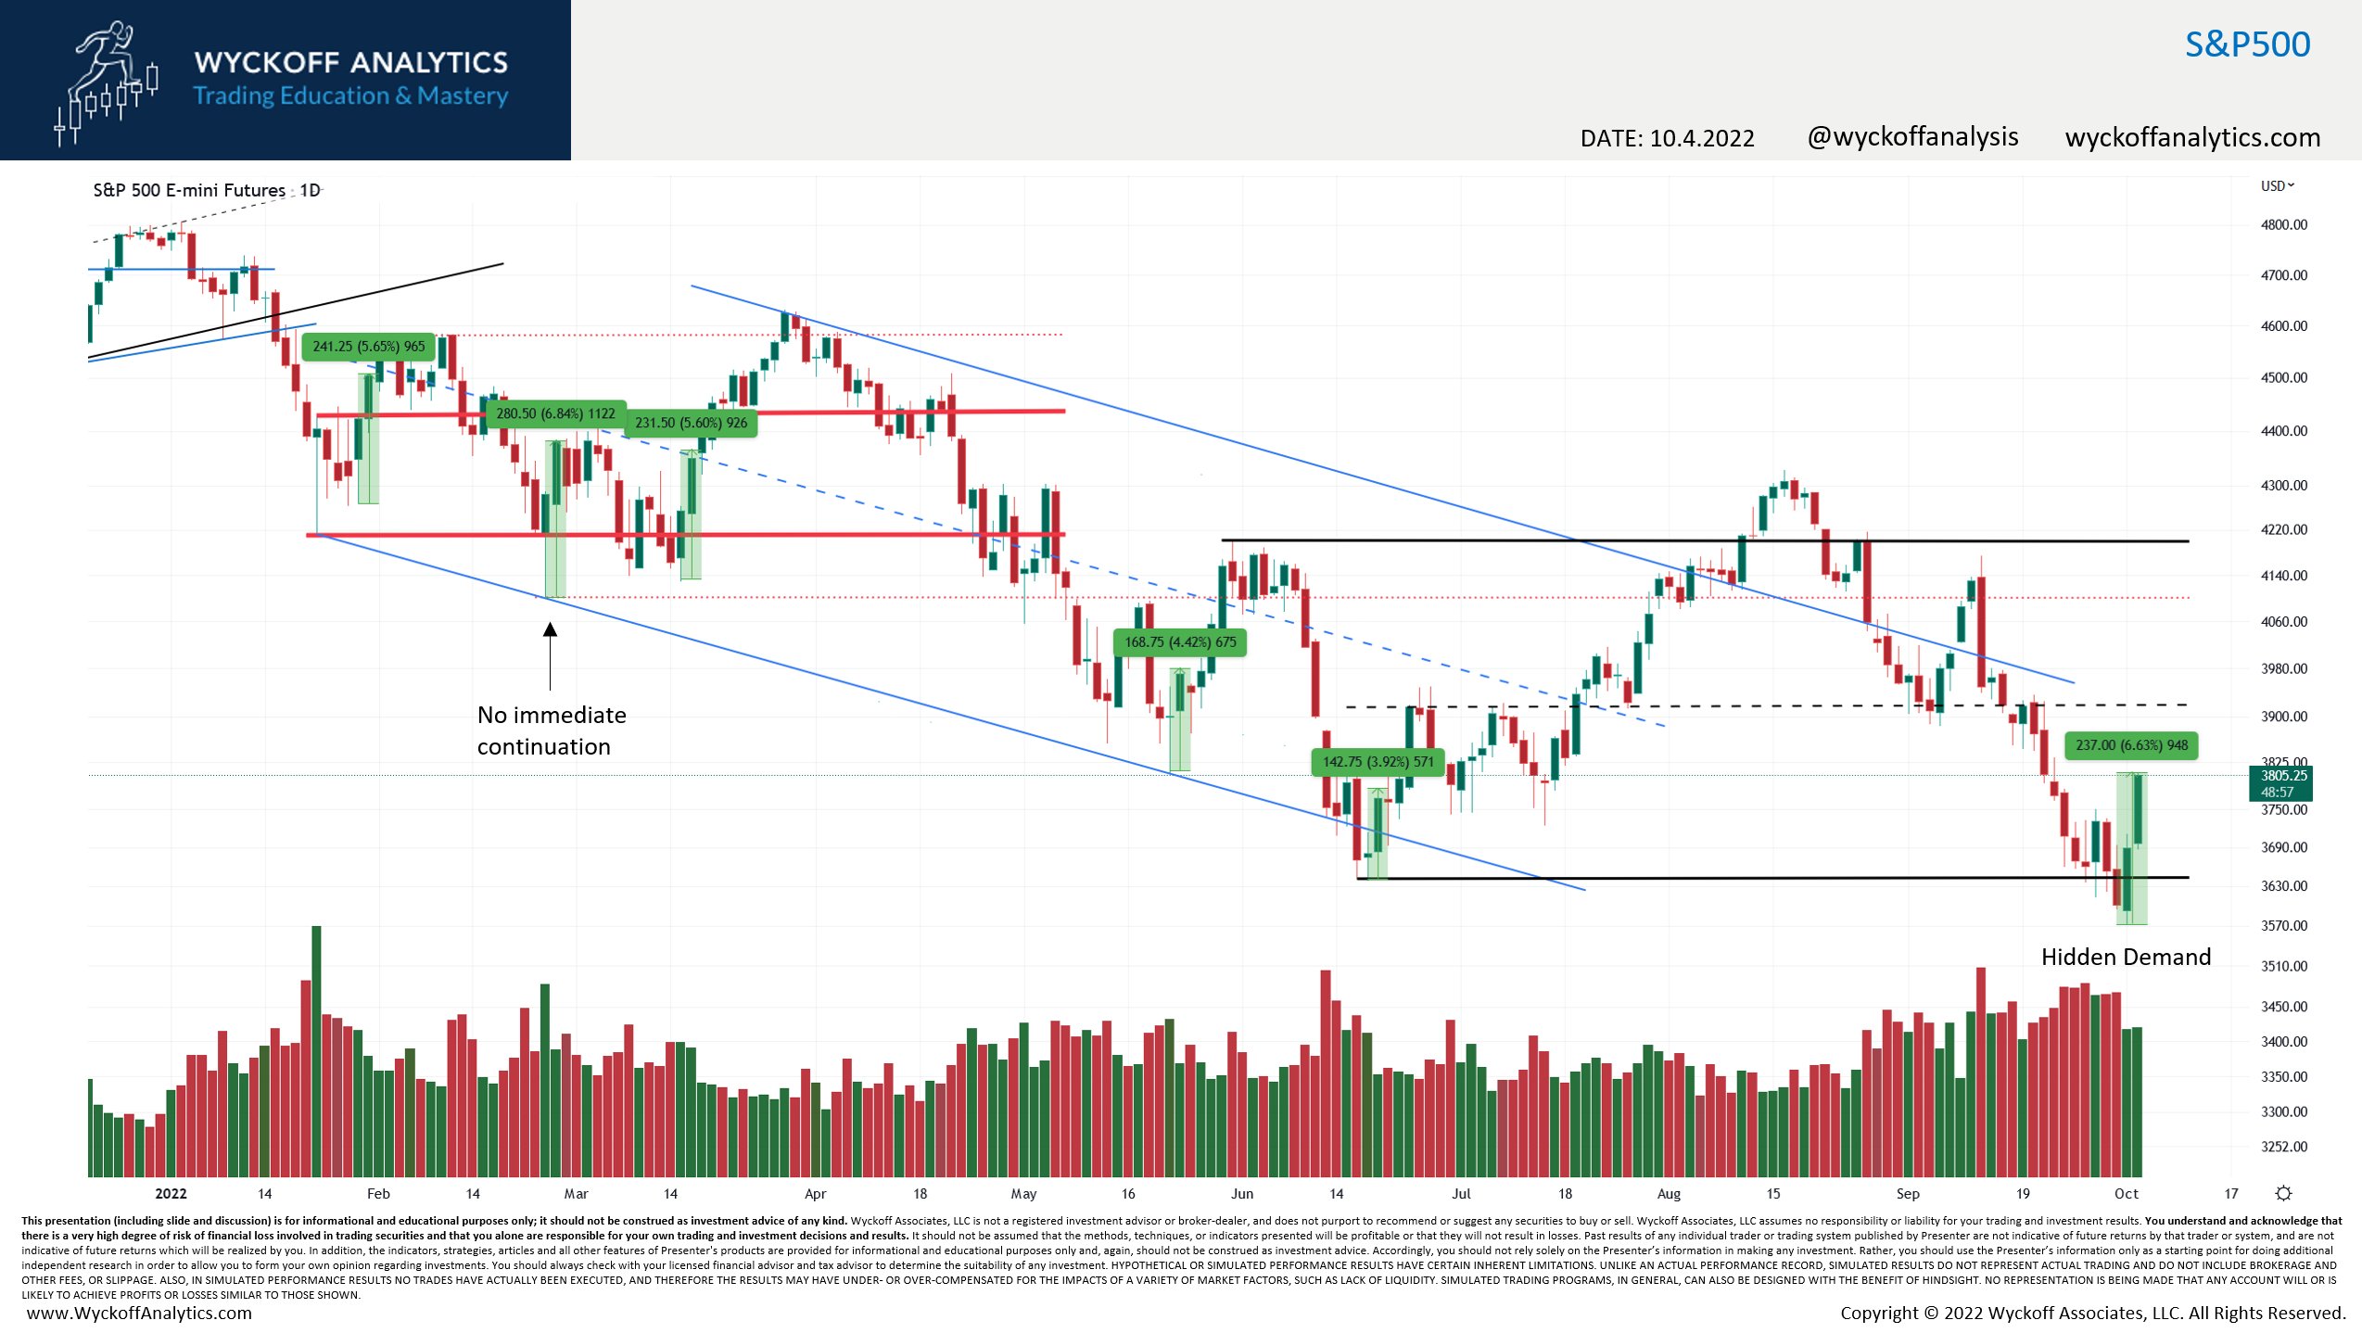This screenshot has width=2362, height=1333.
Task: Select the 237.00 (6.63%) 948 measurement label
Action: point(2131,745)
